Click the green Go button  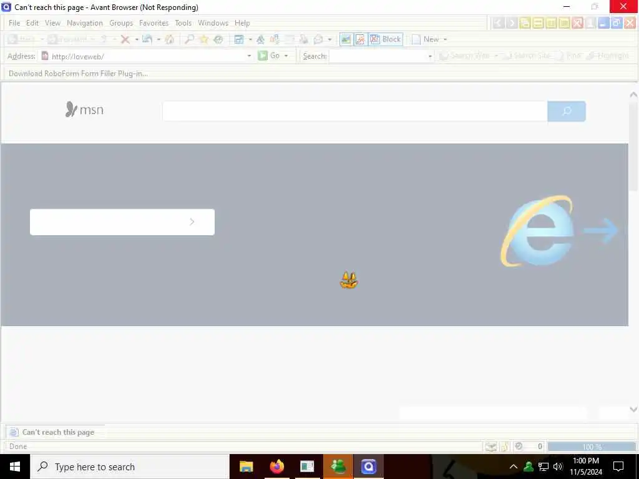point(269,56)
